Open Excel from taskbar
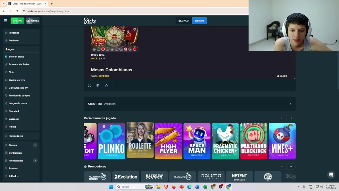The width and height of the screenshot is (339, 191). [x=205, y=187]
